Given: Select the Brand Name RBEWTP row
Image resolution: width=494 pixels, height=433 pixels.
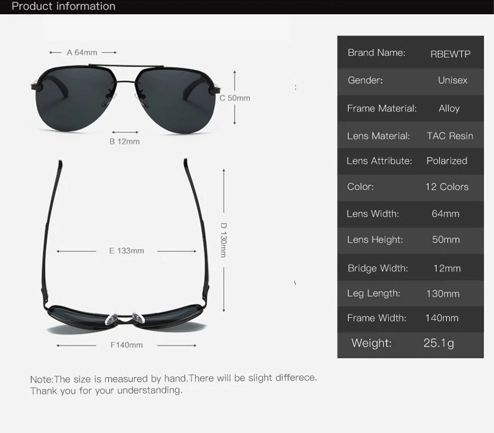Looking at the screenshot, I should (410, 54).
